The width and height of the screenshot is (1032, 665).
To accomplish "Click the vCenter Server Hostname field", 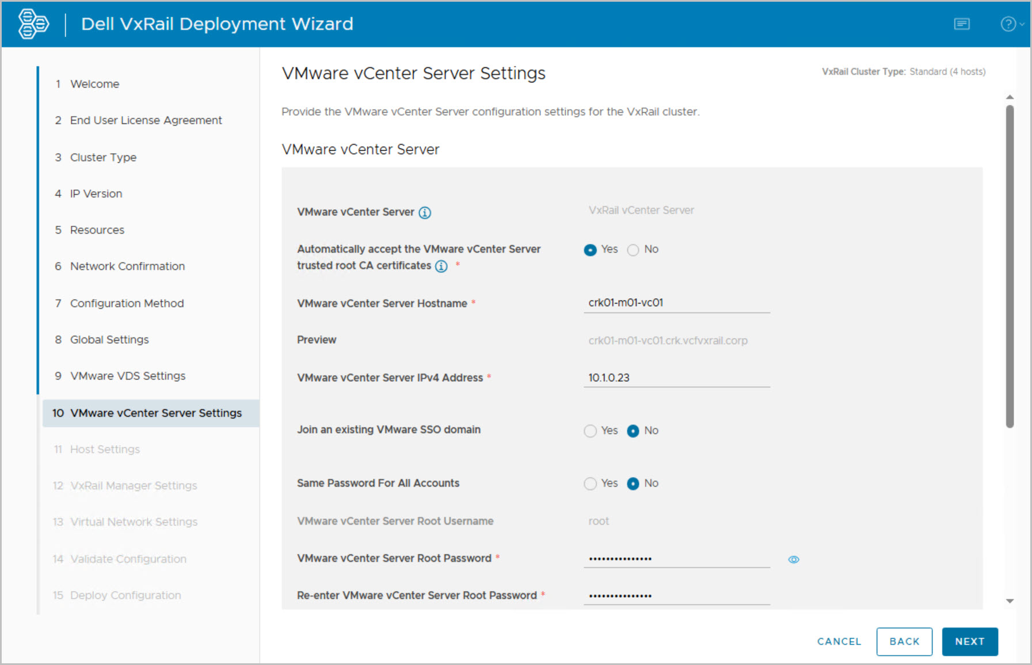I will (676, 303).
